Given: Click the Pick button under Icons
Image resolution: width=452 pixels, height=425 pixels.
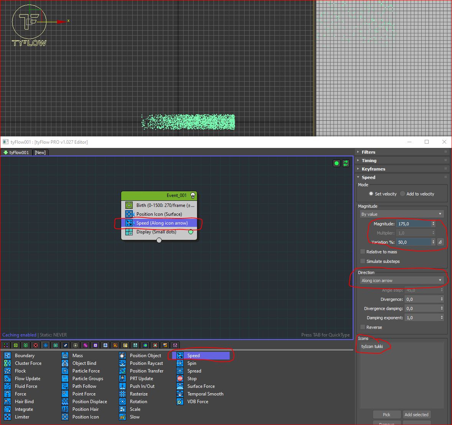Looking at the screenshot, I should click(386, 415).
